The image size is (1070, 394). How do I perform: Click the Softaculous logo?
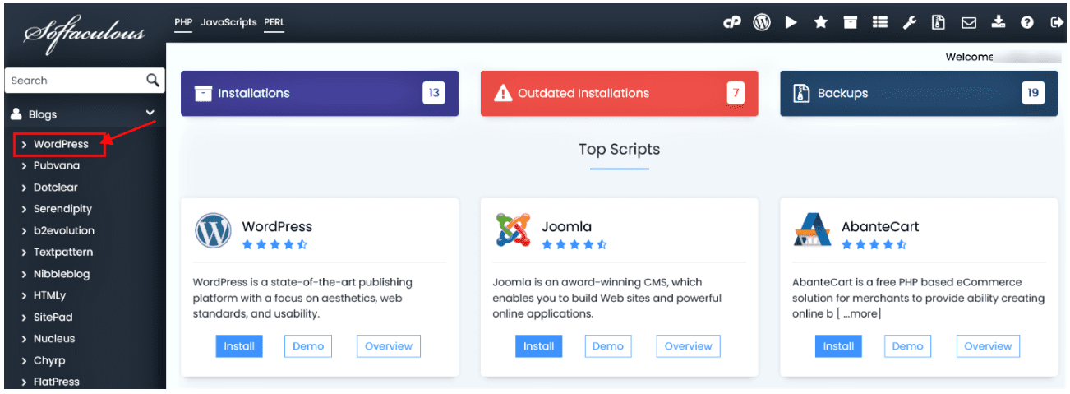click(85, 34)
